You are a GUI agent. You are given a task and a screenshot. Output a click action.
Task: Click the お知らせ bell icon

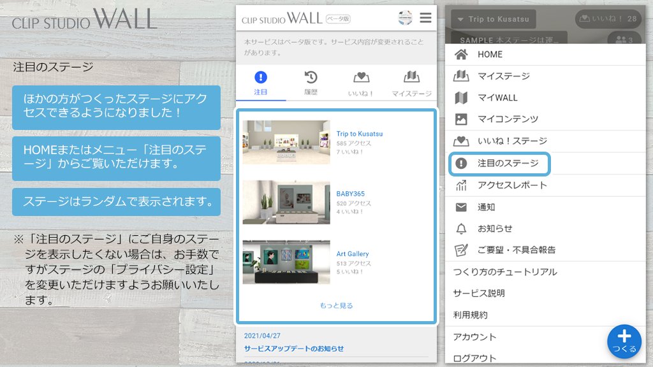click(x=461, y=229)
